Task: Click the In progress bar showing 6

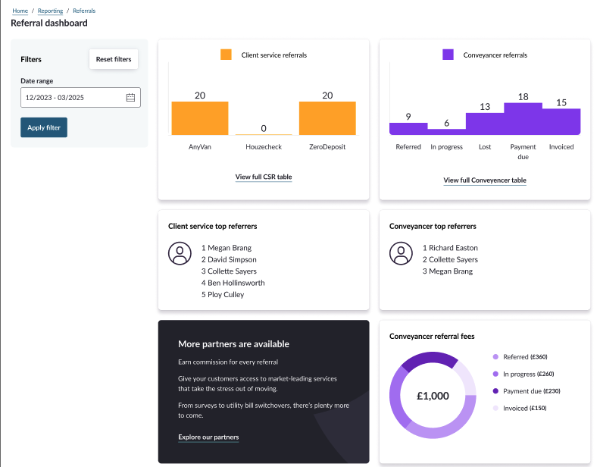Action: tap(446, 132)
